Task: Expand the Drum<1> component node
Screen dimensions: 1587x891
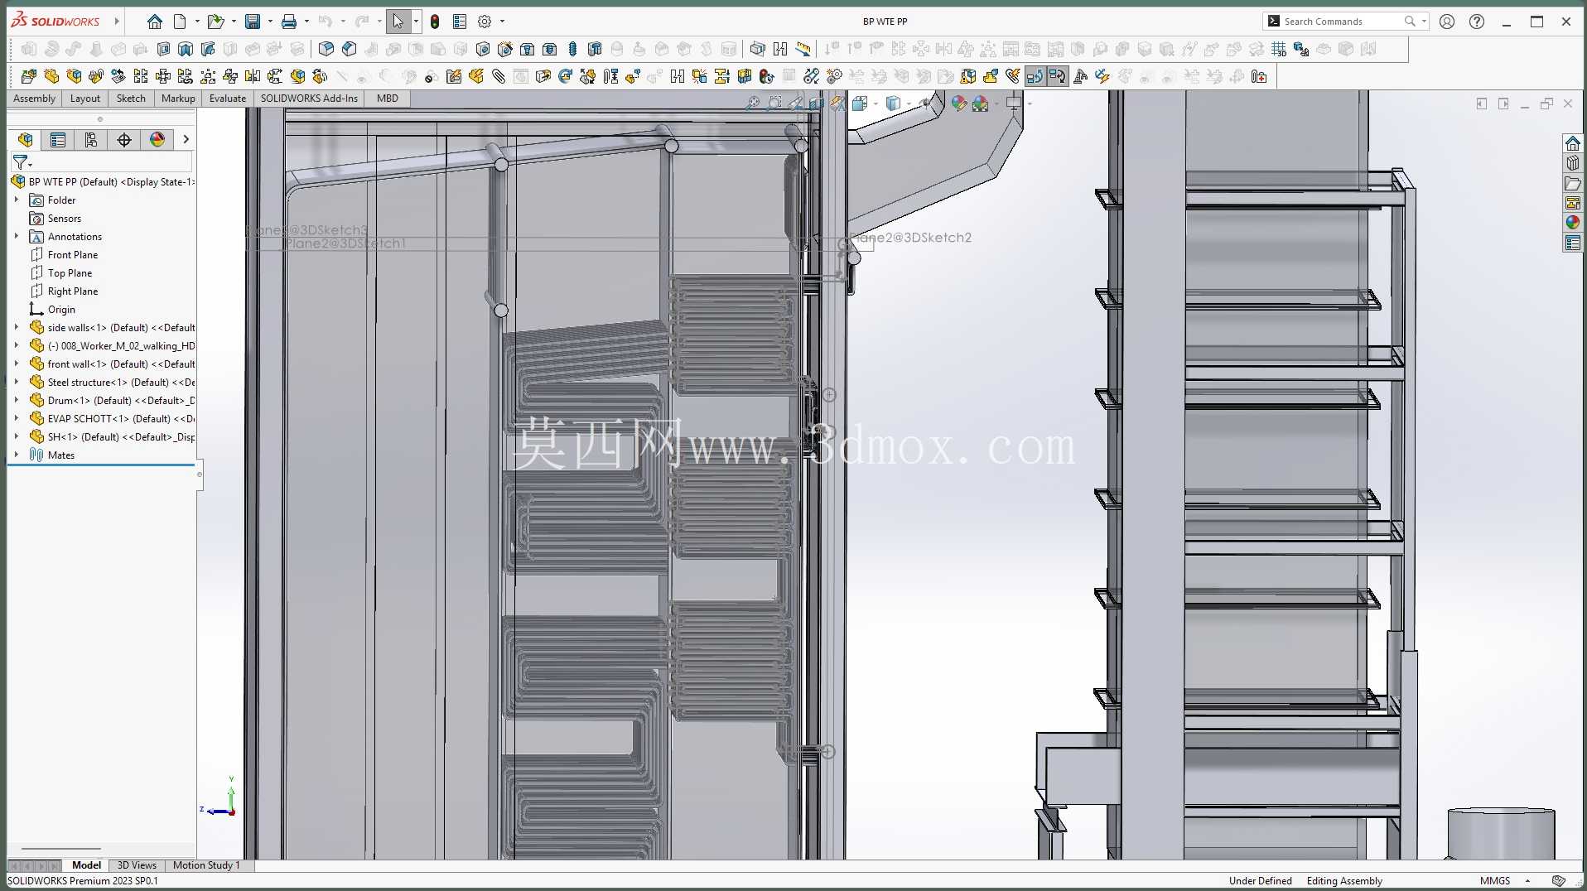Action: pos(17,400)
